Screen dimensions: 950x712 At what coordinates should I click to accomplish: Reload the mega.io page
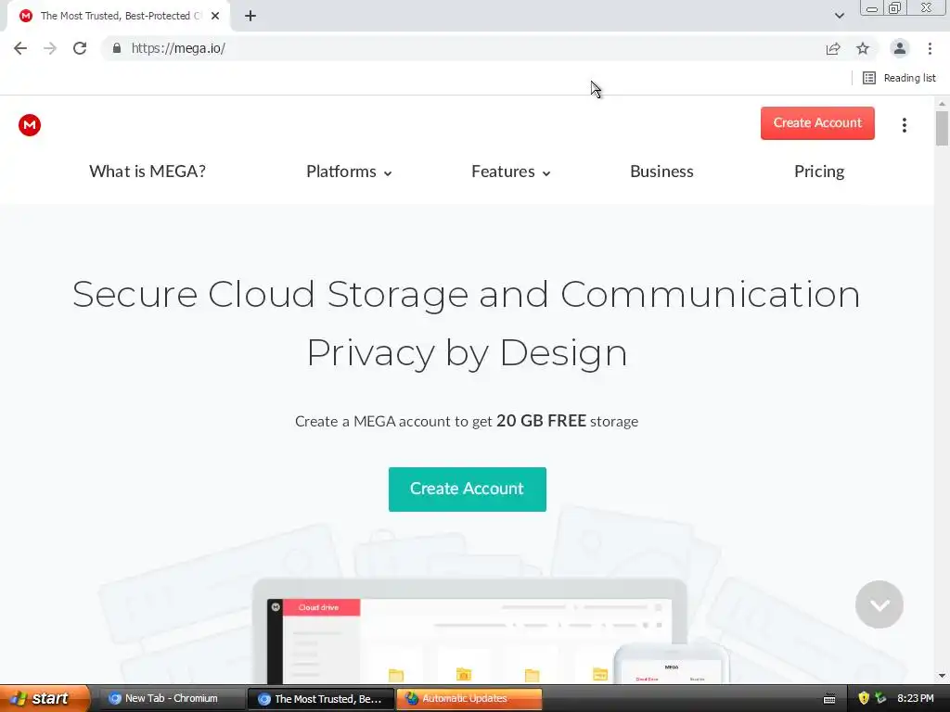coord(80,48)
